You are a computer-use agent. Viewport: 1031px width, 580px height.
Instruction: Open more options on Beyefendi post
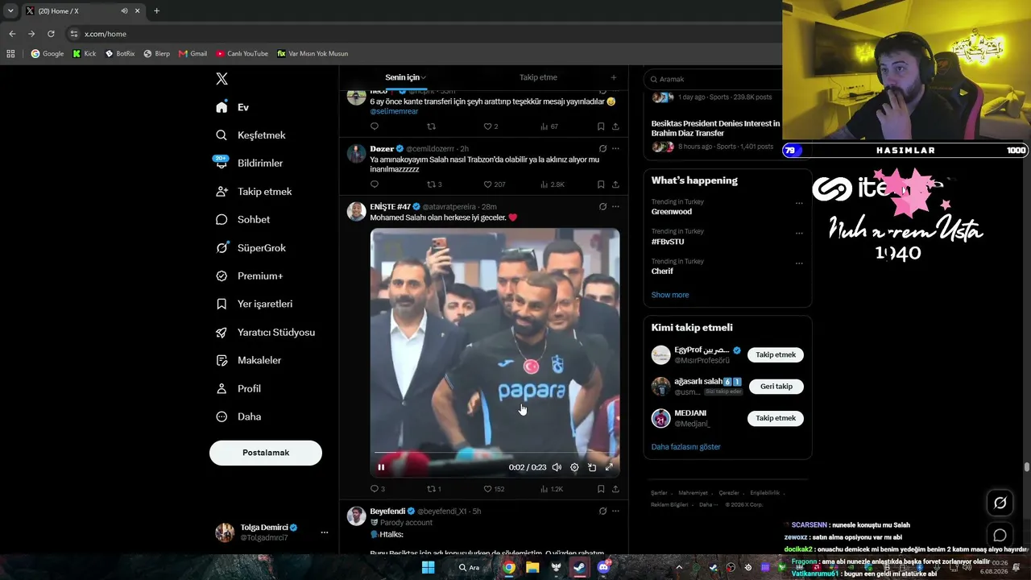615,512
